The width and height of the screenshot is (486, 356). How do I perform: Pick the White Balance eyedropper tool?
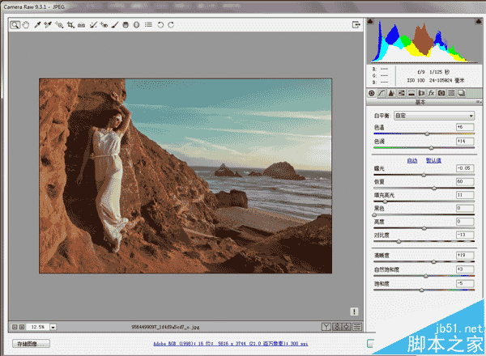[37, 25]
